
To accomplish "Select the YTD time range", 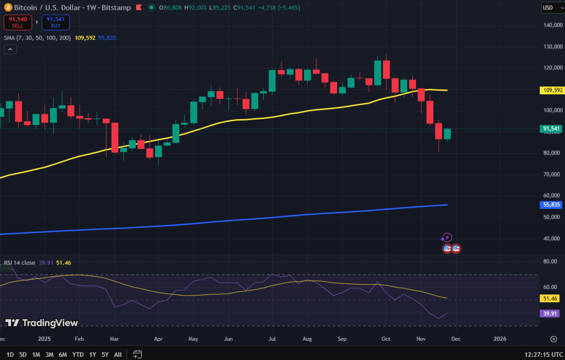I will coord(77,354).
